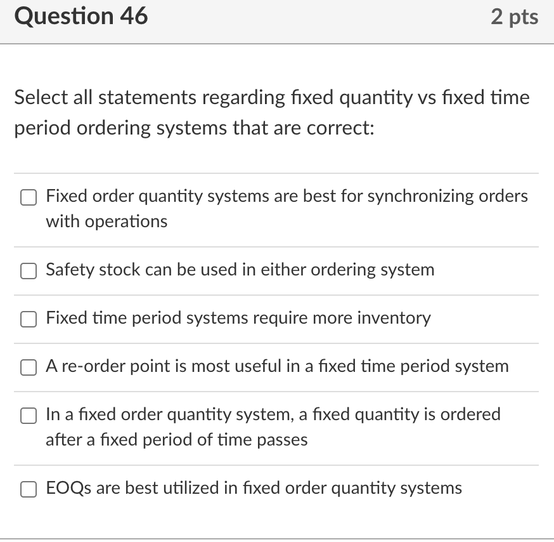
Task: Click the text 'after a fixed period of time passes'
Action: click(x=176, y=440)
